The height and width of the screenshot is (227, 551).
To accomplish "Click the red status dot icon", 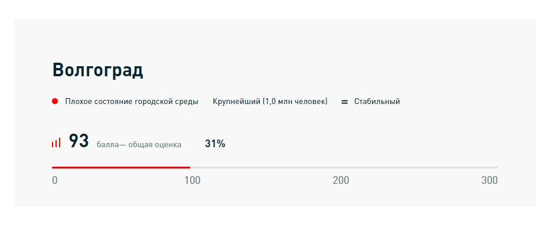I will click(x=55, y=101).
